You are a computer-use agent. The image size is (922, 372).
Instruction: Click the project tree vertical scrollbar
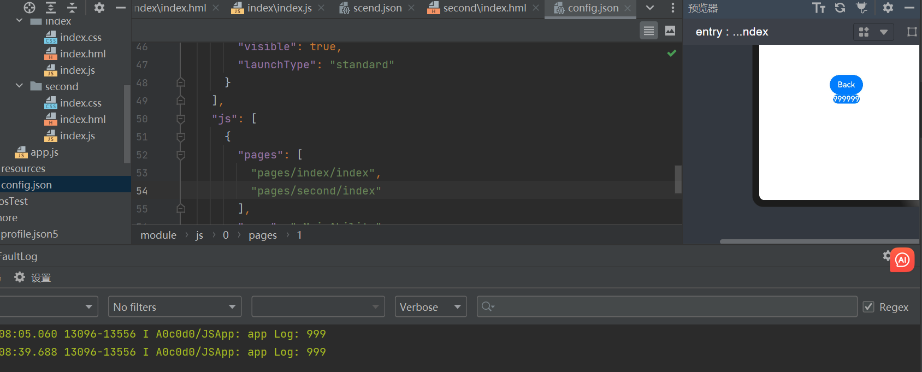point(127,124)
